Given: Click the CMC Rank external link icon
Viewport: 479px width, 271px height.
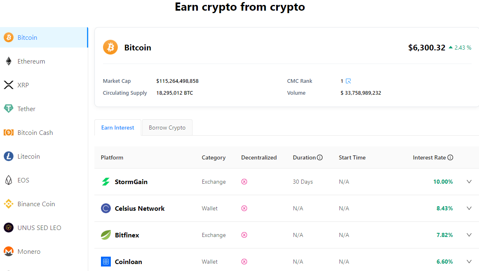Looking at the screenshot, I should click(x=348, y=81).
